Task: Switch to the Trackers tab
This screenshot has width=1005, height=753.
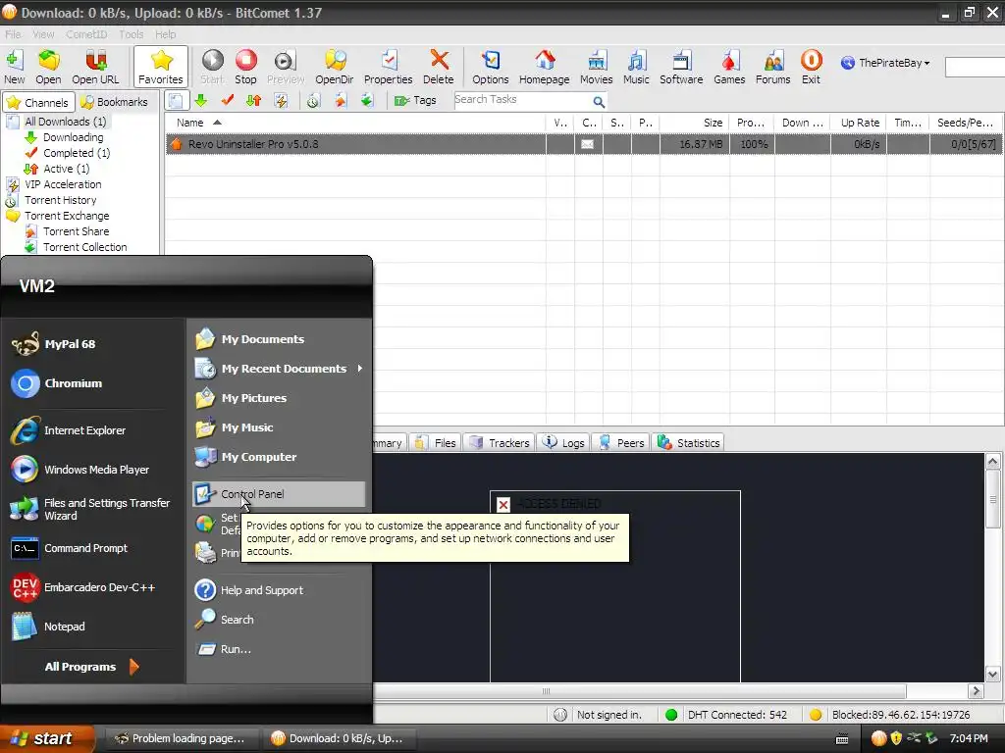Action: 500,443
